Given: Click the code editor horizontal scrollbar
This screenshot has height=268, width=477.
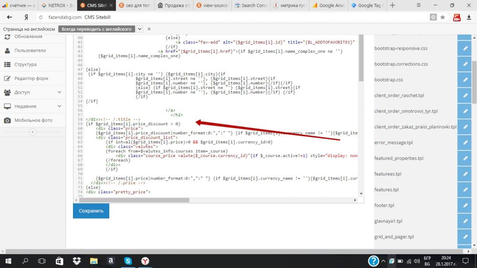Looking at the screenshot, I should pyautogui.click(x=134, y=200).
